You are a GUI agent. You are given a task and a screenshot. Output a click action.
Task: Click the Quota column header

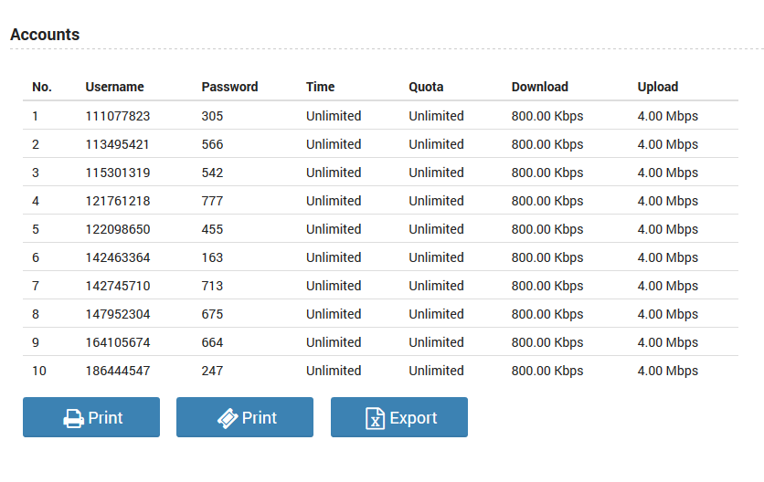(x=426, y=87)
